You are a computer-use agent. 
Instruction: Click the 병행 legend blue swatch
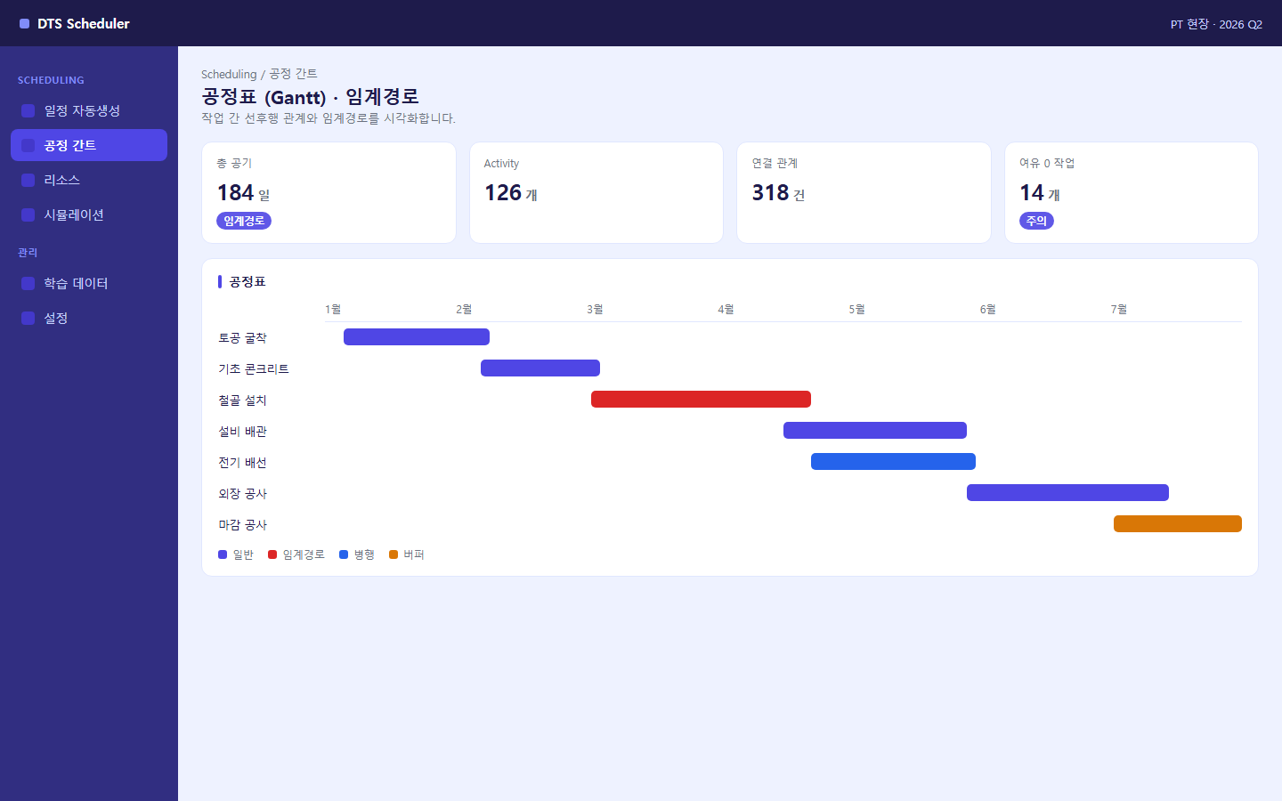click(x=344, y=554)
